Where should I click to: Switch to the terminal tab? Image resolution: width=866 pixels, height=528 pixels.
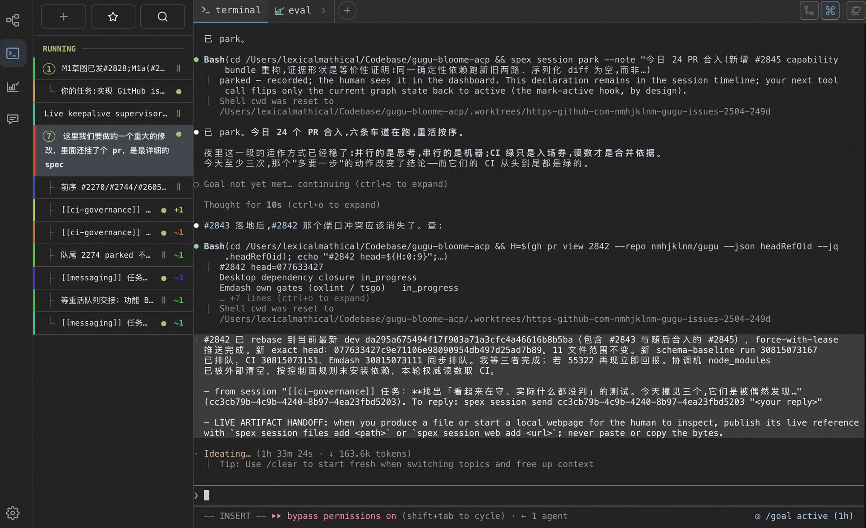click(231, 10)
